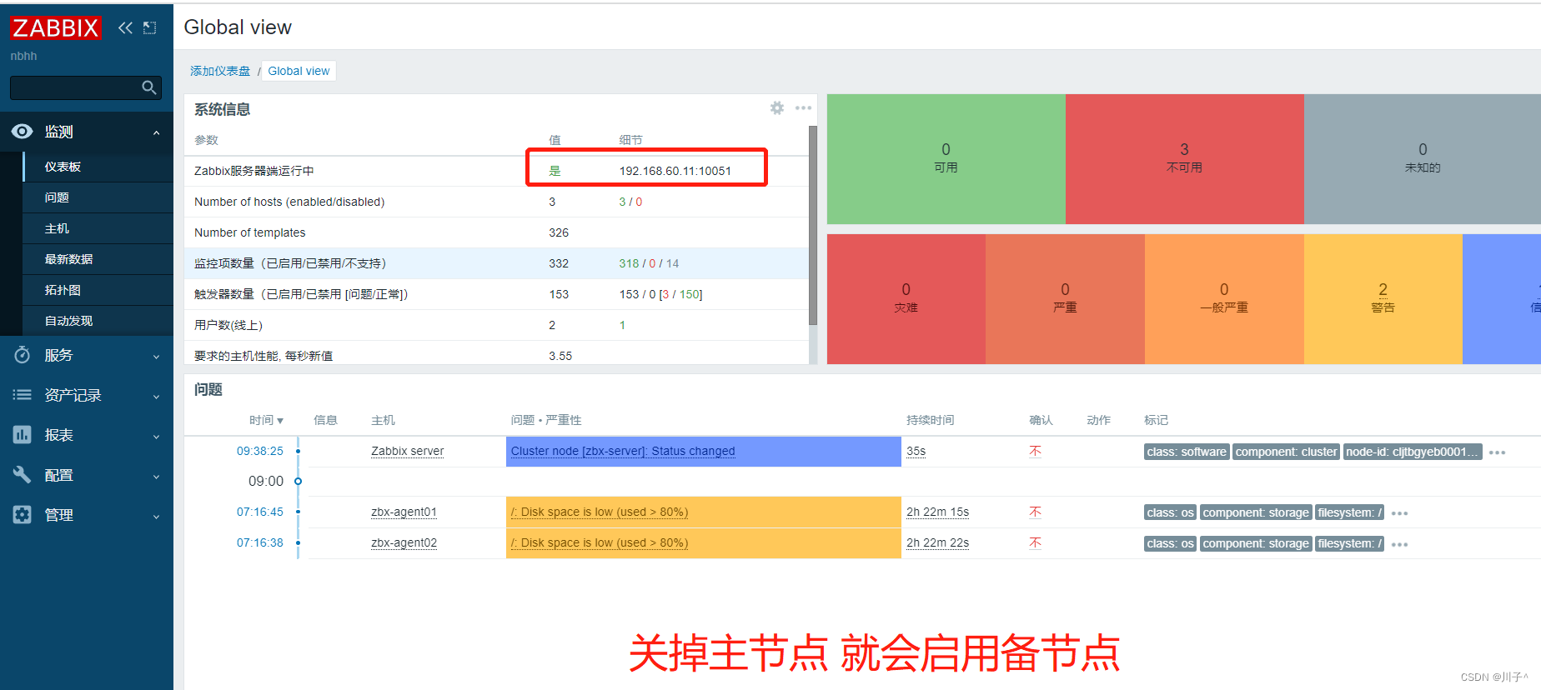Open 自动发现 submenu item

coord(98,321)
